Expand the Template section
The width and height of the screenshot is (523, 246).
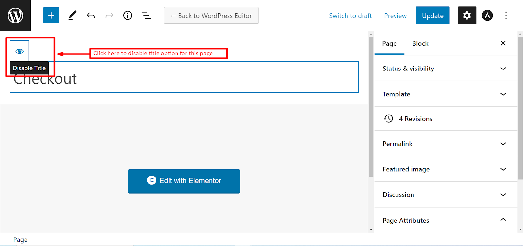(446, 94)
